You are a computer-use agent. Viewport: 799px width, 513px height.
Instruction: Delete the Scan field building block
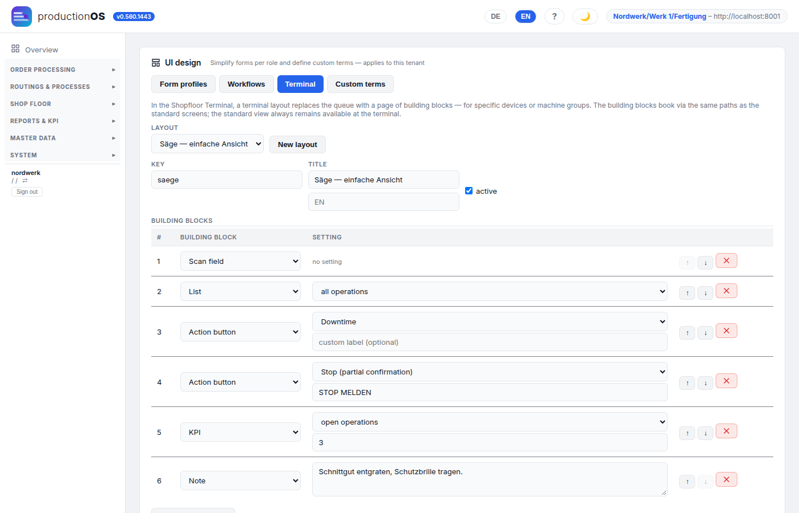[x=727, y=260]
